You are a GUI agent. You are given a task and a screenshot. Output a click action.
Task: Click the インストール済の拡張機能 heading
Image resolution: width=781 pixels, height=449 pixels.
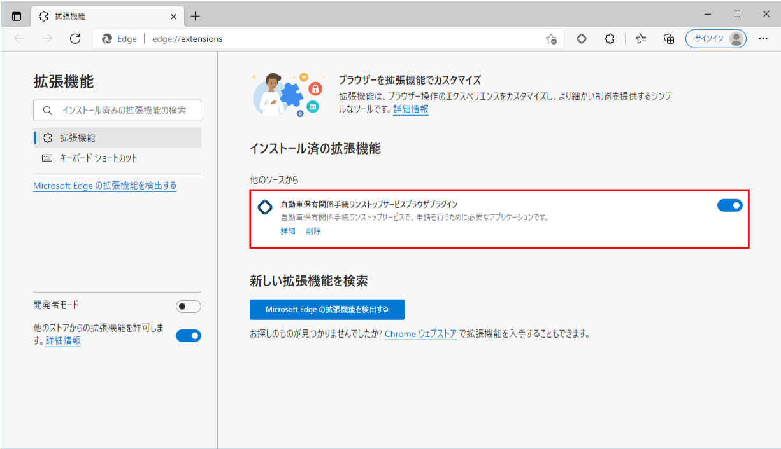[315, 149]
